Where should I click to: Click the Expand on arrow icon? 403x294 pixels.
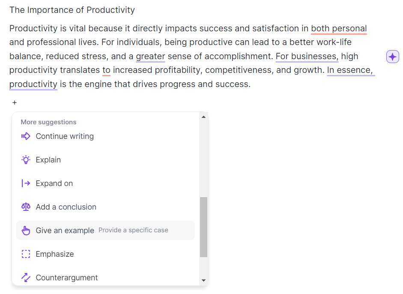pos(26,183)
